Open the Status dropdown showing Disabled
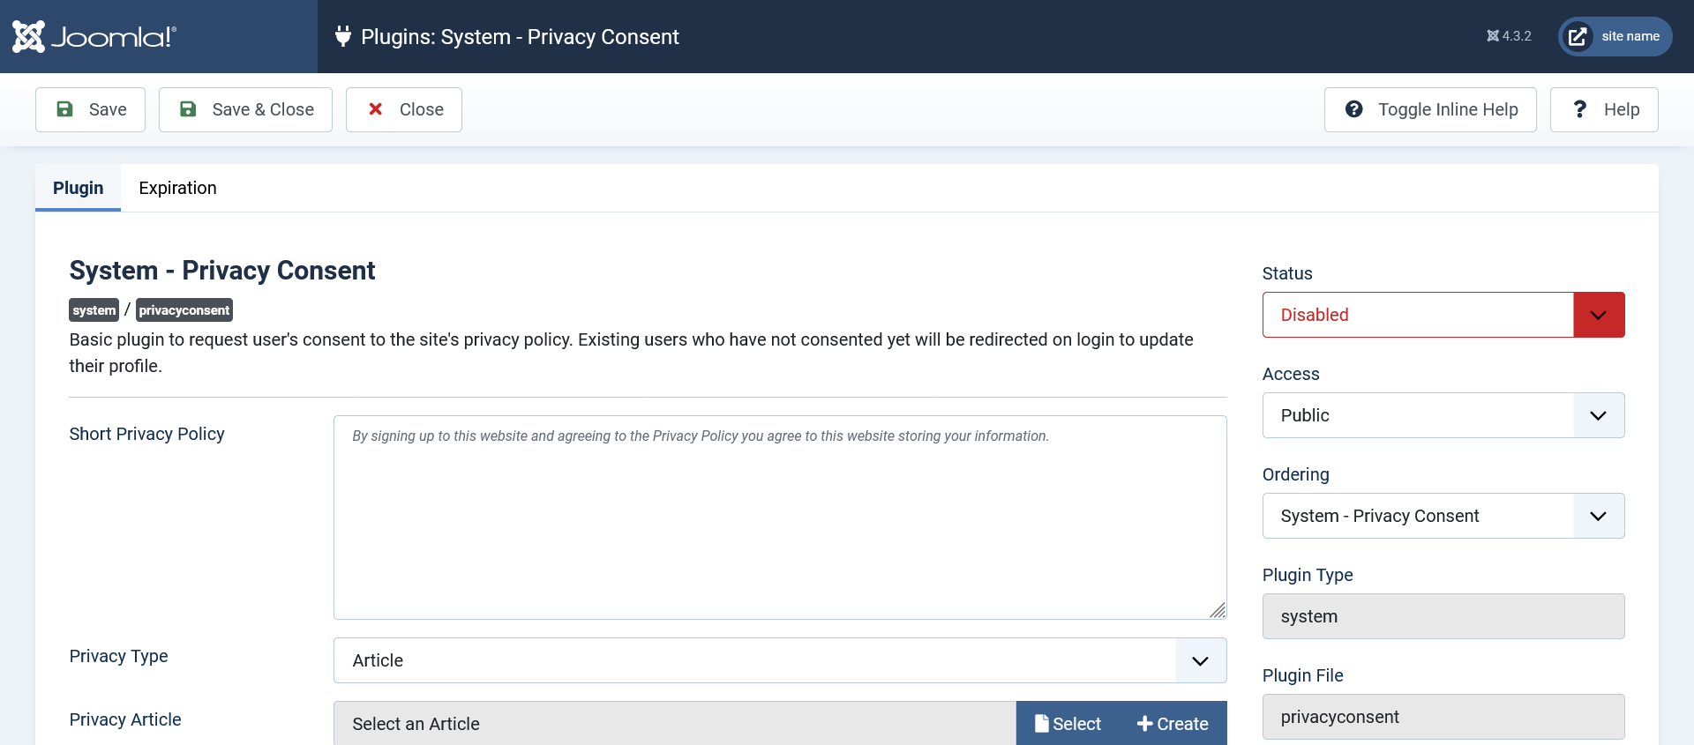The image size is (1694, 745). (1443, 315)
